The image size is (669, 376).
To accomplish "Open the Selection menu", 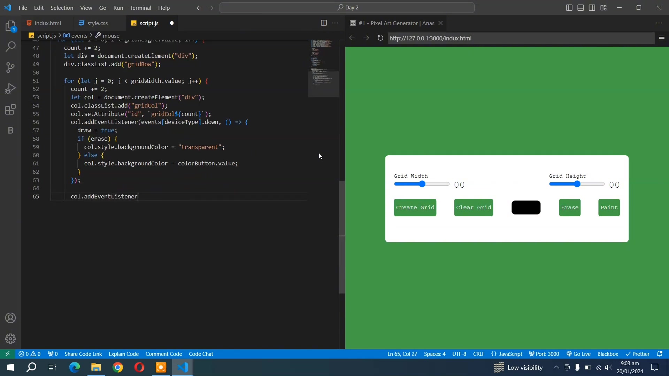I will 62,8.
